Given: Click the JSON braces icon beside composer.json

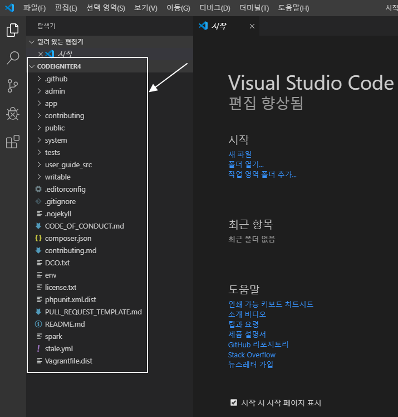Looking at the screenshot, I should tap(38, 238).
